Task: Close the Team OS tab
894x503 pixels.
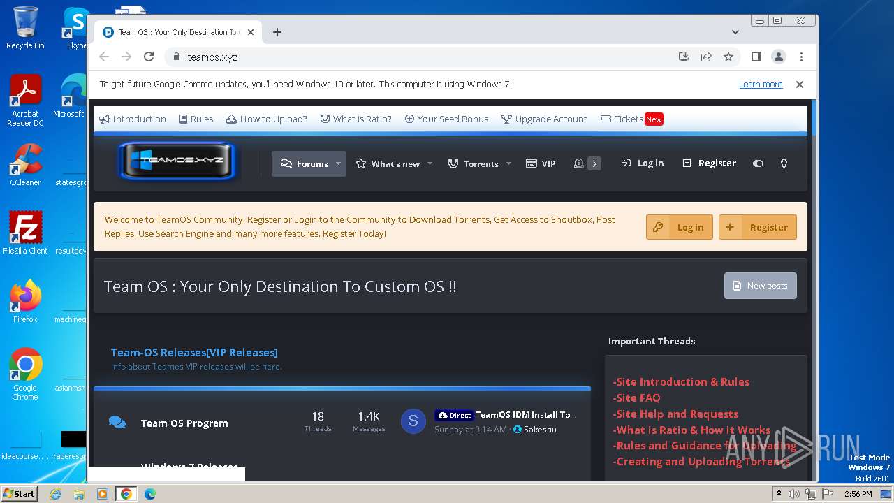Action: (x=251, y=32)
